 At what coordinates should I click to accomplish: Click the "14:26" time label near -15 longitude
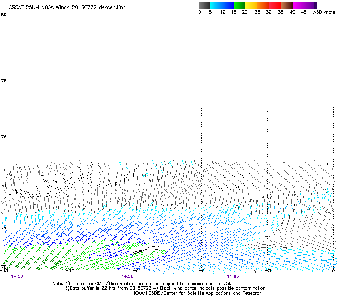[x=17, y=276]
